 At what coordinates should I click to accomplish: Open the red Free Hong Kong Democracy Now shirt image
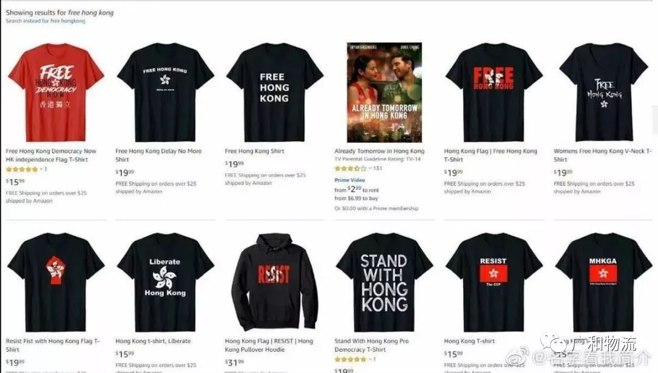point(56,92)
